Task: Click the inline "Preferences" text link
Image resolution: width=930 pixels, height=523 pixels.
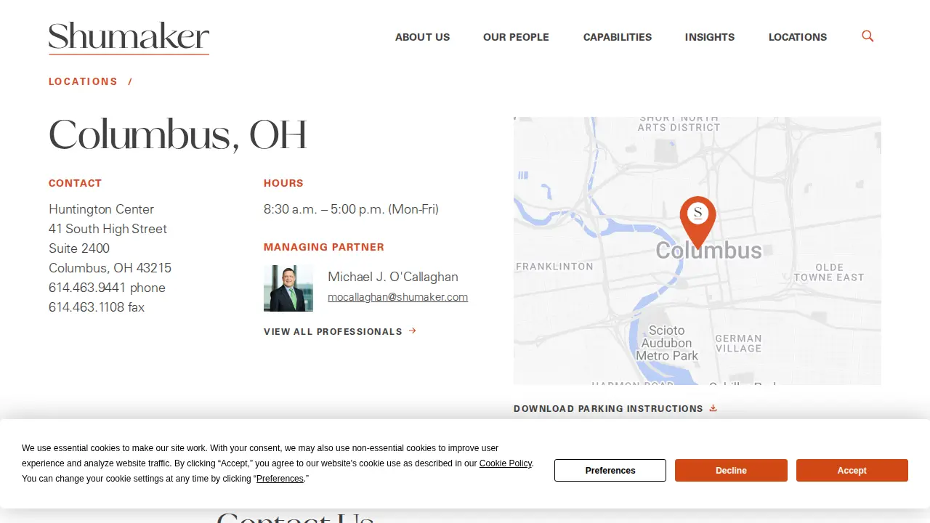Action: tap(280, 479)
